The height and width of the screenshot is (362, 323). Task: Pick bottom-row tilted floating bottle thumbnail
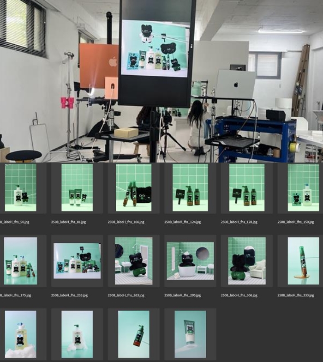(x=134, y=334)
